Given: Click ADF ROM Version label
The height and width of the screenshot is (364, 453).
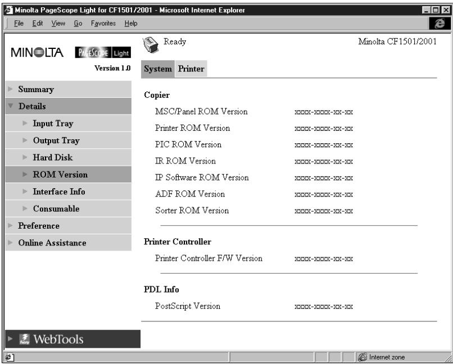Looking at the screenshot, I should (x=190, y=194).
